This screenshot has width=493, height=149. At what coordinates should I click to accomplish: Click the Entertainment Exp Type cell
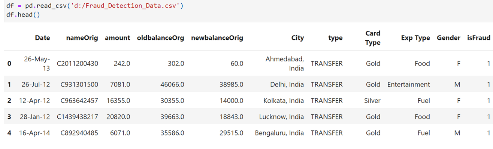tap(409, 85)
